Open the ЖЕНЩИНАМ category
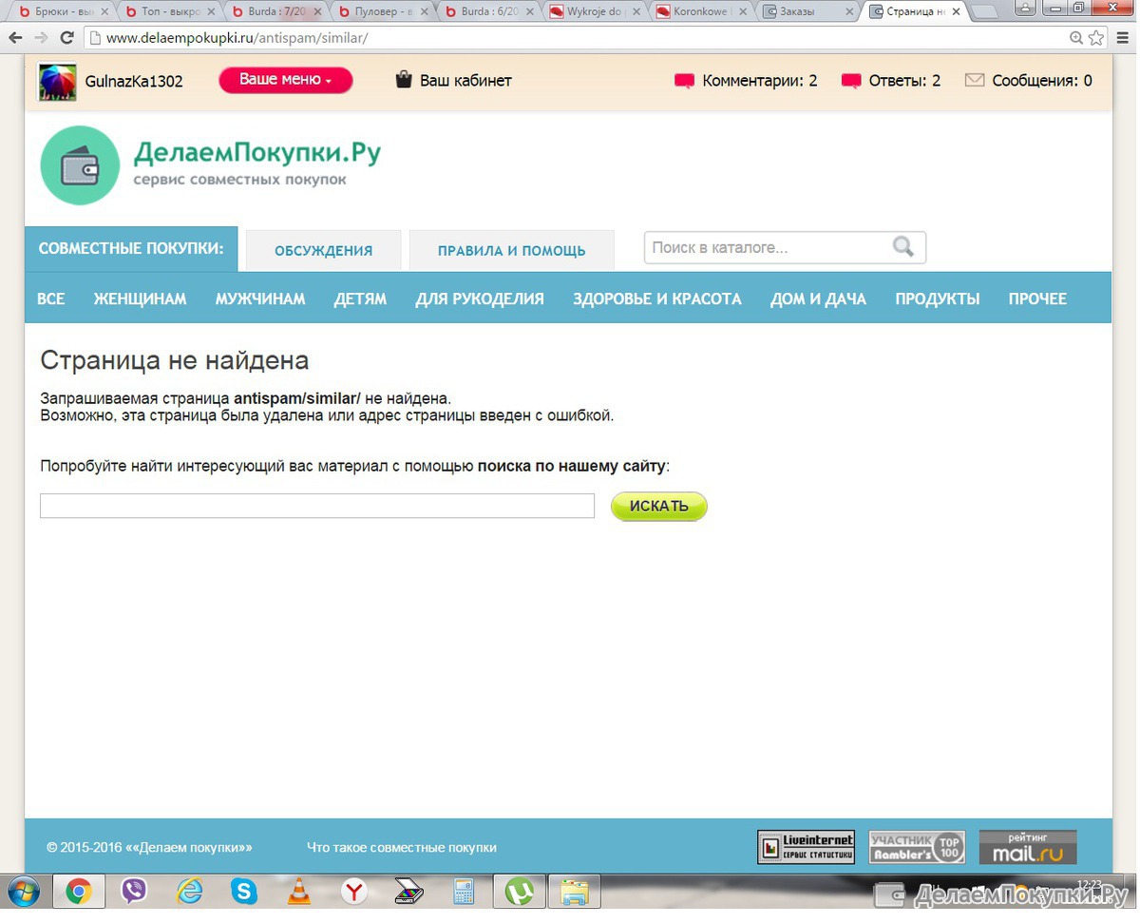The image size is (1140, 923). pos(141,298)
